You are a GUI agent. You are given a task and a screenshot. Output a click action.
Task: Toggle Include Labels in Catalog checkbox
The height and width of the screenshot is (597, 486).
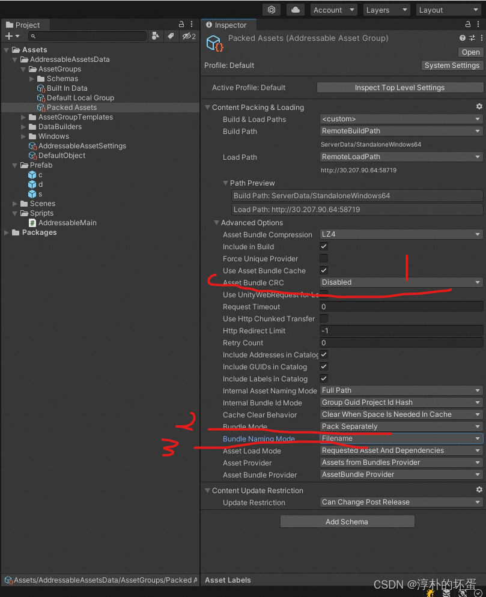324,378
